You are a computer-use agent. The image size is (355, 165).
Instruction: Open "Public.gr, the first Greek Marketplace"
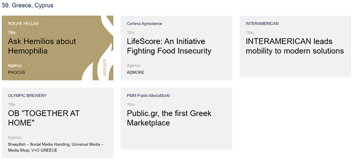[169, 118]
